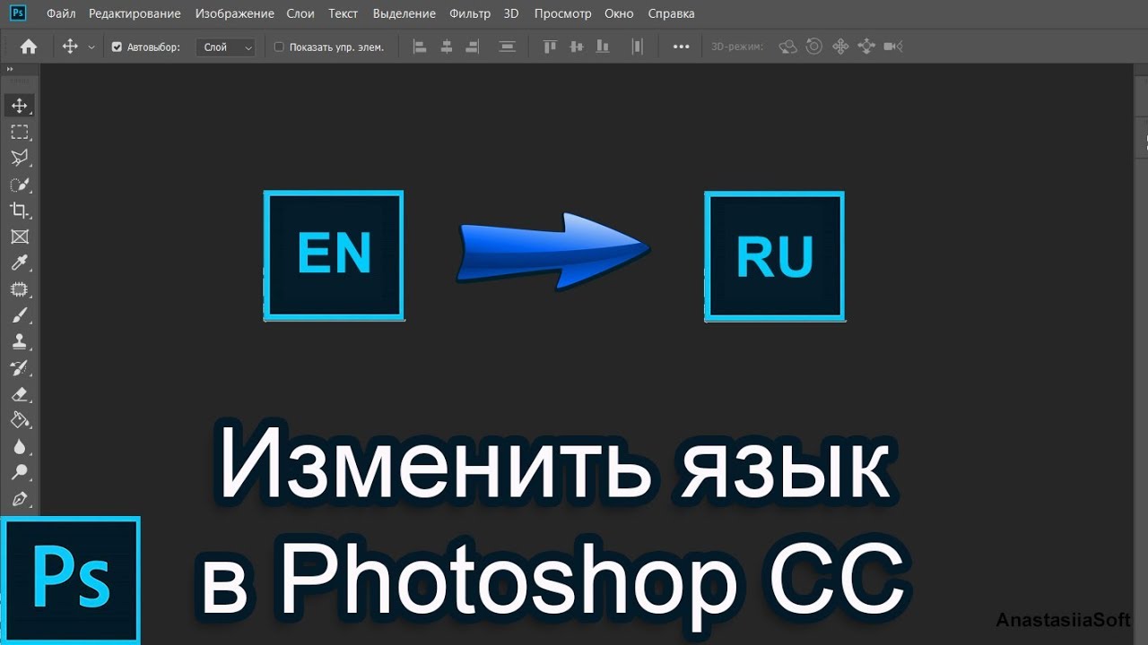Click the Home icon in options bar

point(29,47)
